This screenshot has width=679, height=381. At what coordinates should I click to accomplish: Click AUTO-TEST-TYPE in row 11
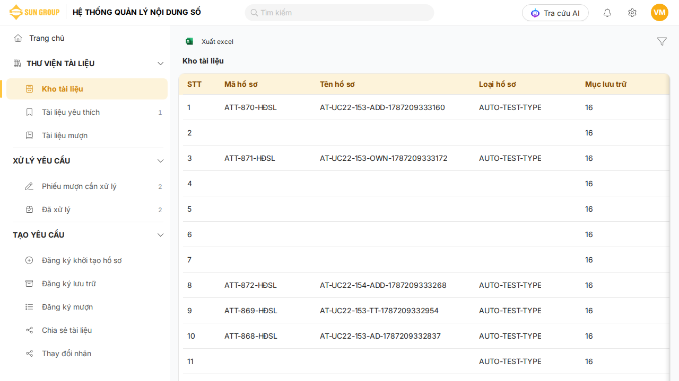(x=510, y=361)
